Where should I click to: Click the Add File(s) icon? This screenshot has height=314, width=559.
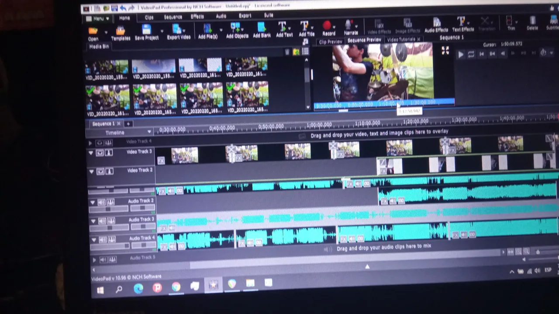[x=207, y=28]
